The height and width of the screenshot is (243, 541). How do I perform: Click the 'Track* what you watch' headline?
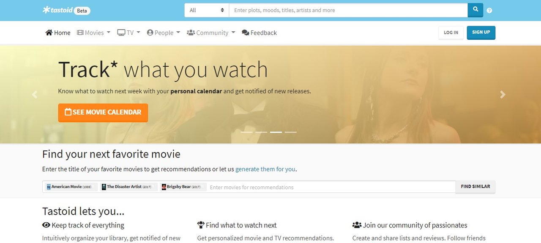pos(163,70)
